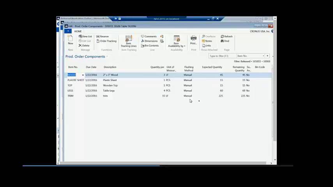This screenshot has width=333, height=187.
Task: Sort by Item No. column header
Action: [x=73, y=67]
